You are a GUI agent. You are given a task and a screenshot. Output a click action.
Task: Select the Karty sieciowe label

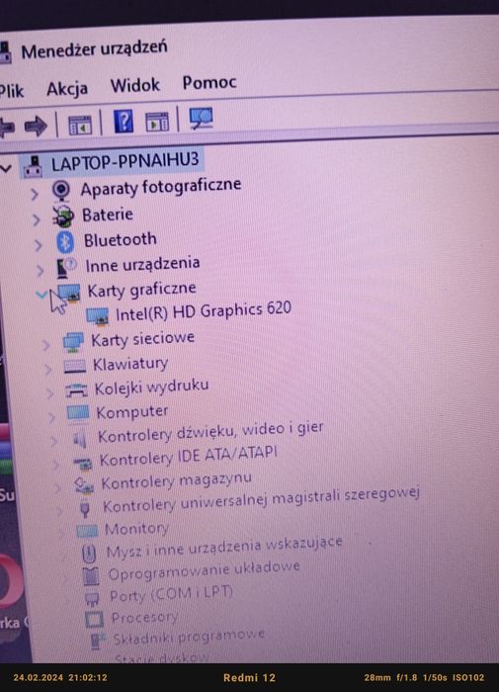142,339
